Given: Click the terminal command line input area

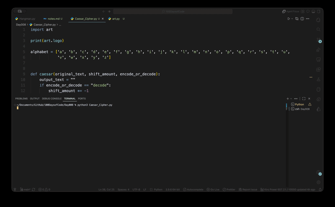Looking at the screenshot, I should [x=149, y=108].
